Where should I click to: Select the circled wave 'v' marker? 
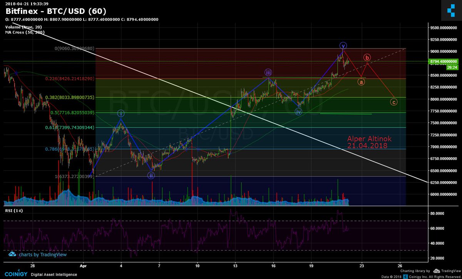[343, 45]
